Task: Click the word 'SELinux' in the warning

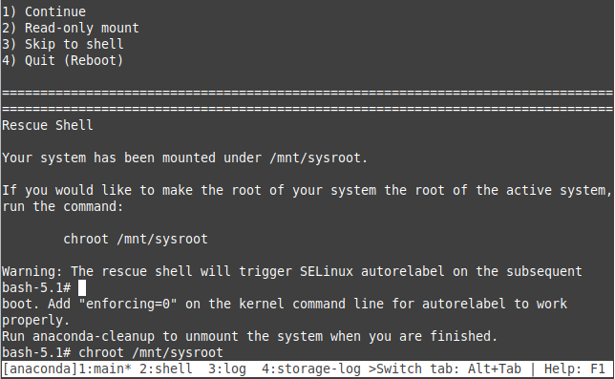Action: coord(327,271)
